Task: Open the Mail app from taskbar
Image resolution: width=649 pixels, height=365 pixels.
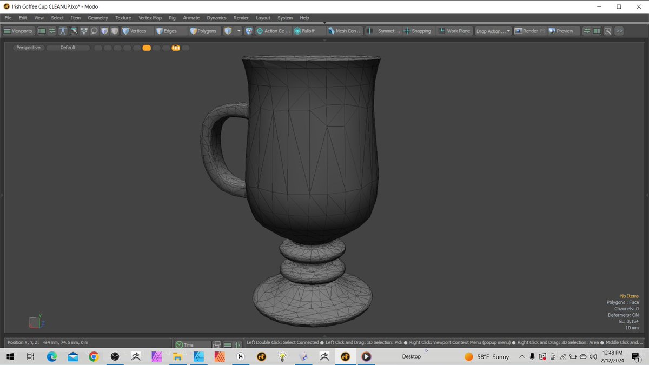Action: coord(73,357)
